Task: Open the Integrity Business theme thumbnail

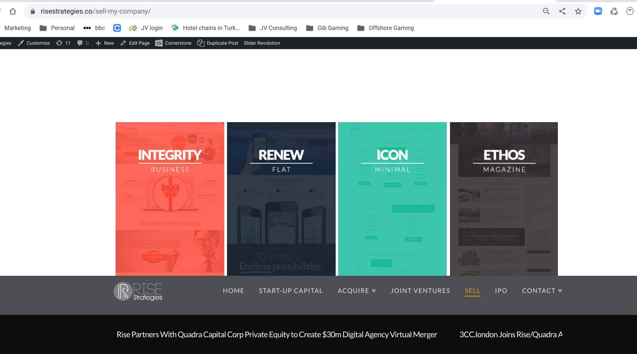Action: 170,199
